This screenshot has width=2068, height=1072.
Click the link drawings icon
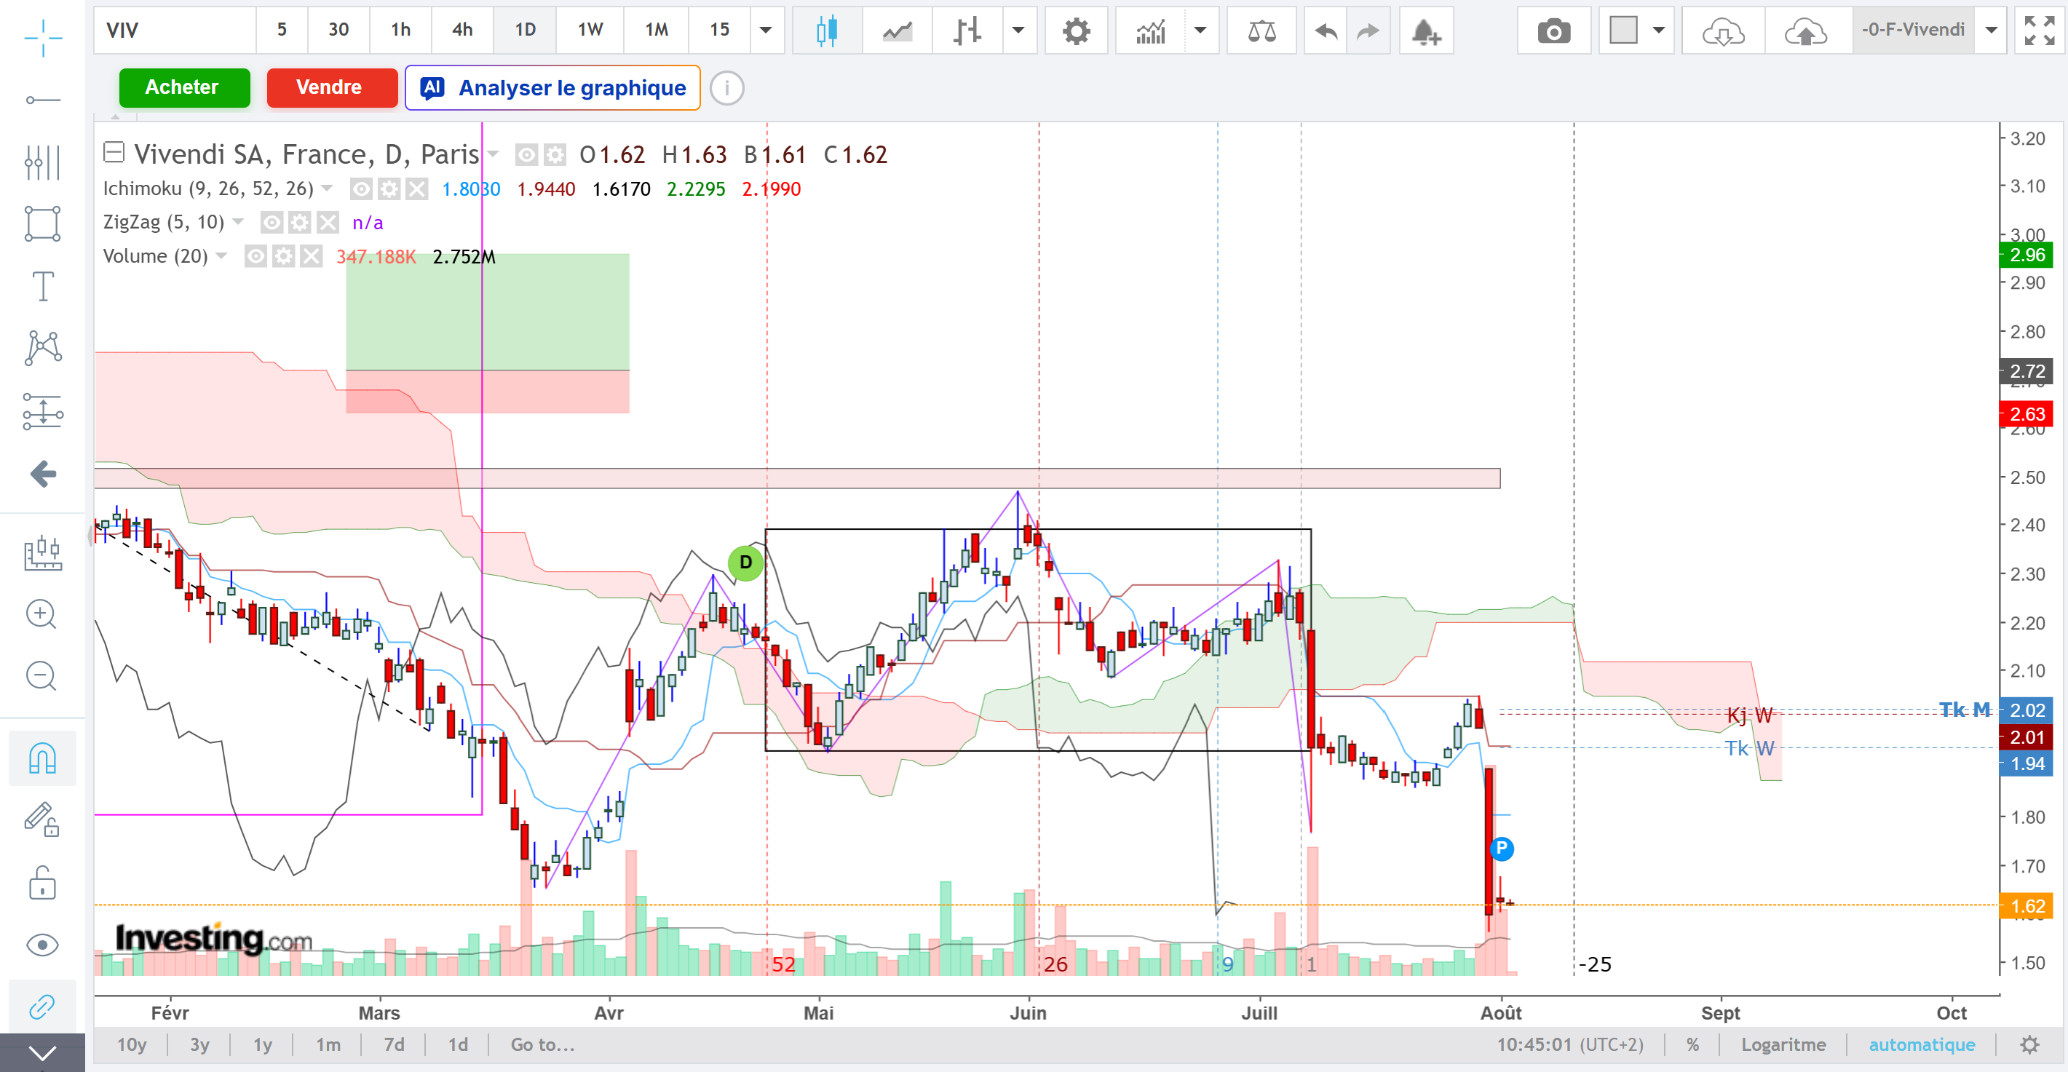[42, 1007]
